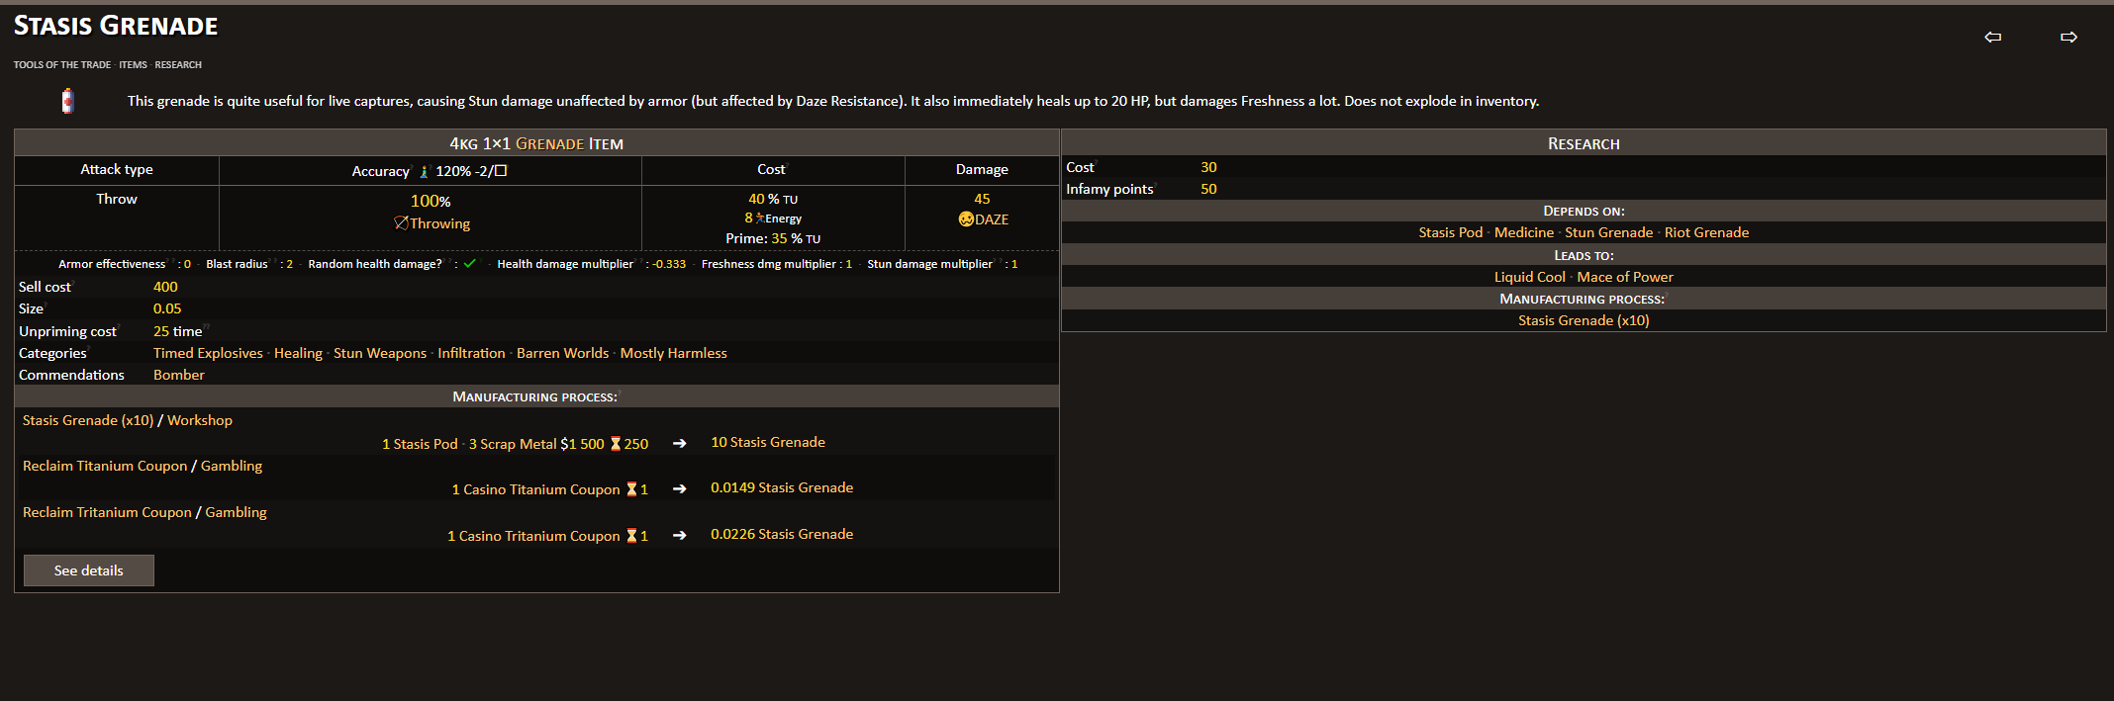Viewport: 2114px width, 701px height.
Task: Open the GRENADE type link in header
Action: [x=549, y=143]
